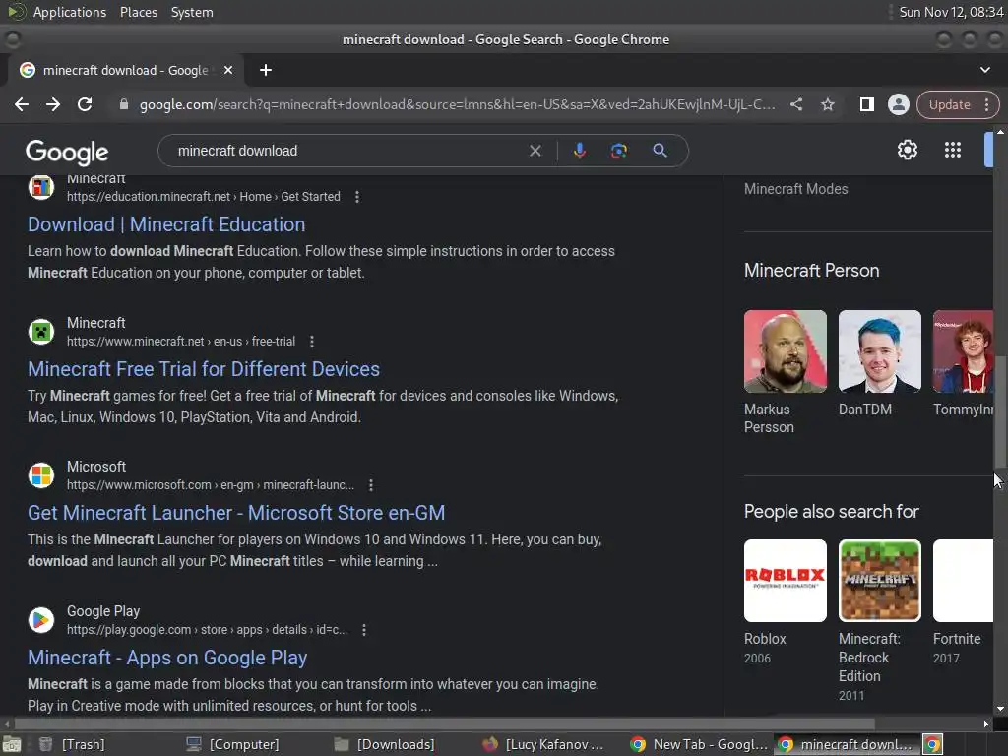Select Markus Persson photo
The image size is (1008, 756).
coord(786,351)
